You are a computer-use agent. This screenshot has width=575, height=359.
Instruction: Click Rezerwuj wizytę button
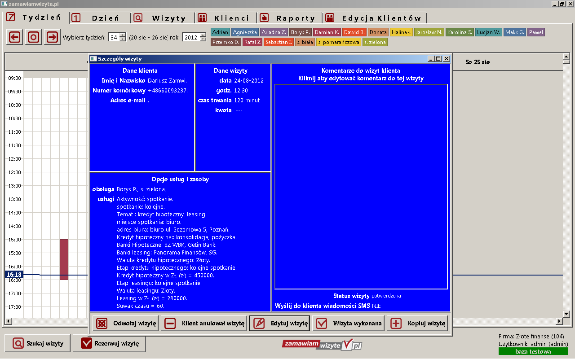[109, 344]
